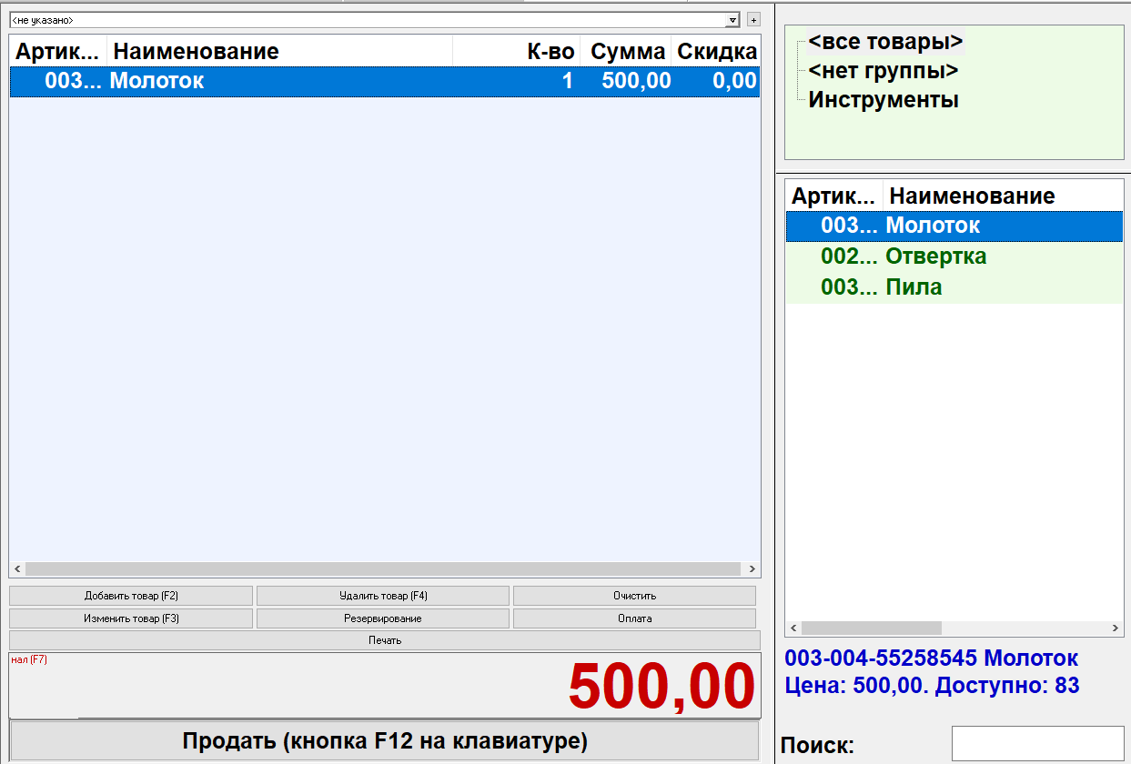Click the Поиск search input field
Image resolution: width=1131 pixels, height=764 pixels.
(x=1038, y=743)
